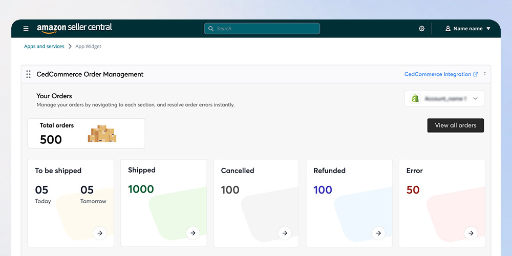This screenshot has height=256, width=512.
Task: Click the Tomorrow count 05
Action: [87, 190]
